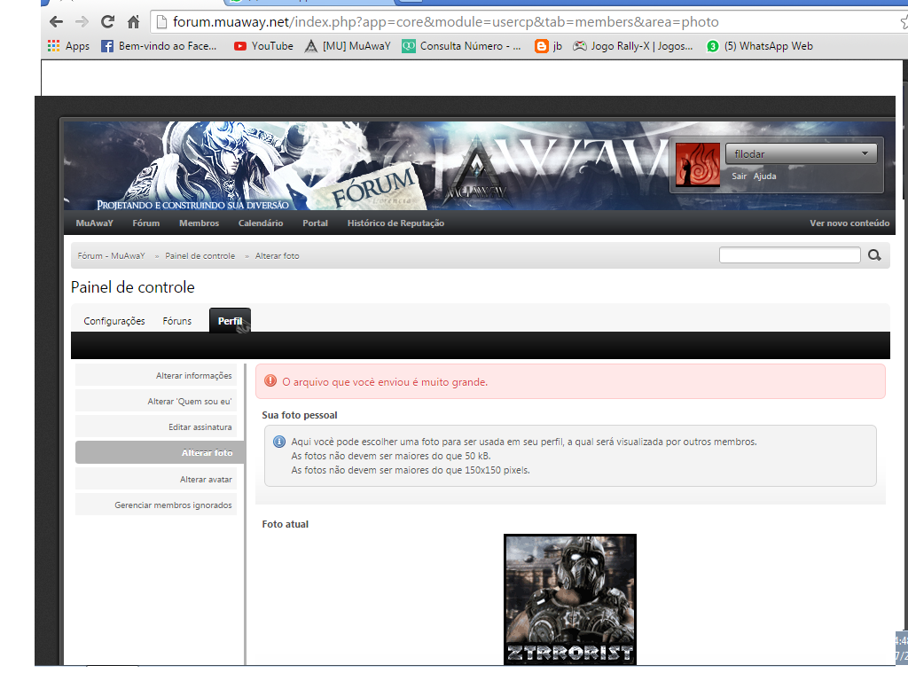Open the Facebook bookmark
The image size is (908, 681).
pos(160,46)
